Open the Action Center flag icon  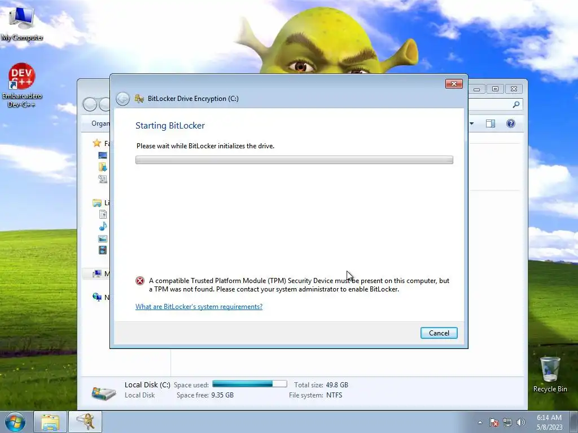click(493, 422)
